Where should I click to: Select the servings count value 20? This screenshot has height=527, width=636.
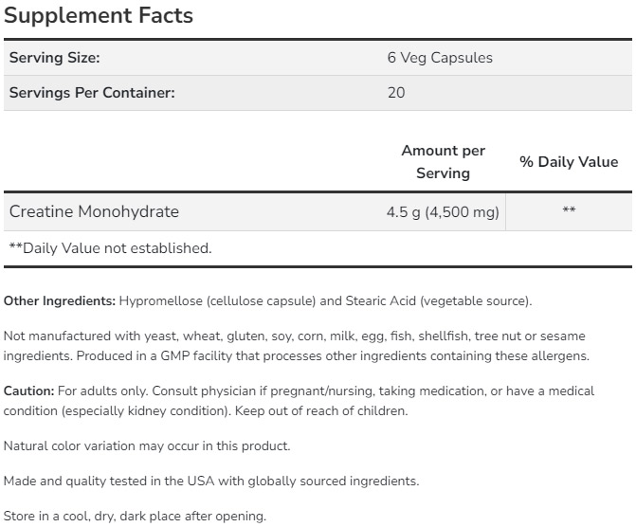point(396,93)
